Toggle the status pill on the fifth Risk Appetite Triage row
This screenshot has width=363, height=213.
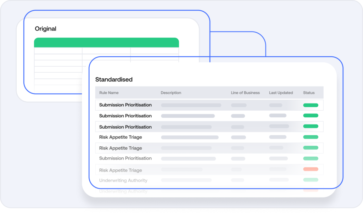[311, 148]
